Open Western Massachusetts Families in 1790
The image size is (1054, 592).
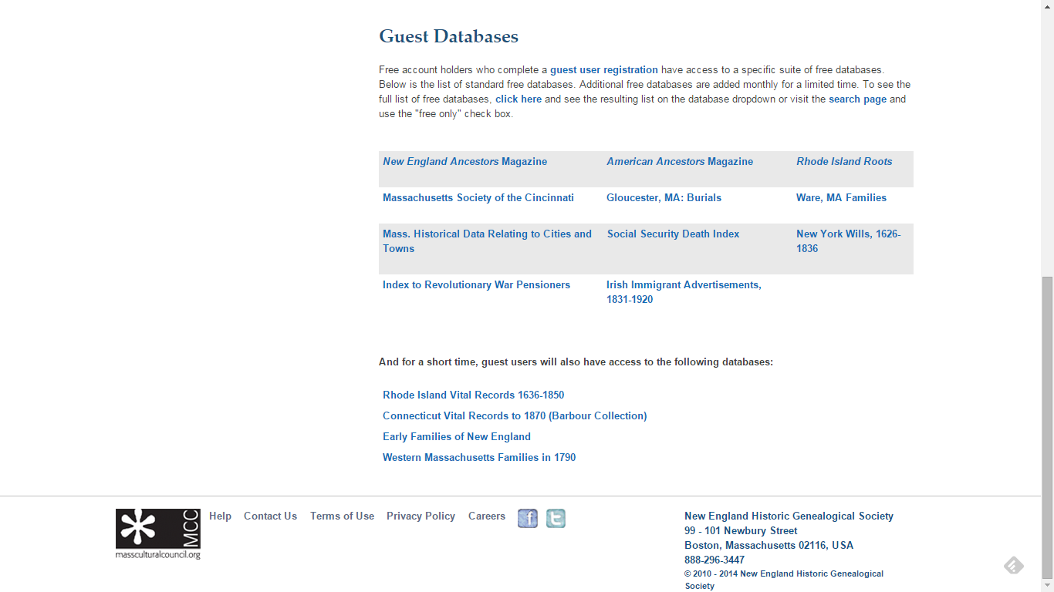point(479,457)
